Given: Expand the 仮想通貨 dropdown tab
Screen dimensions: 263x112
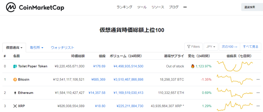Looking at the screenshot, I should [14, 48].
